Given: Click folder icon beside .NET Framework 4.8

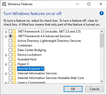Looking at the screenshot, I should click(14, 36).
